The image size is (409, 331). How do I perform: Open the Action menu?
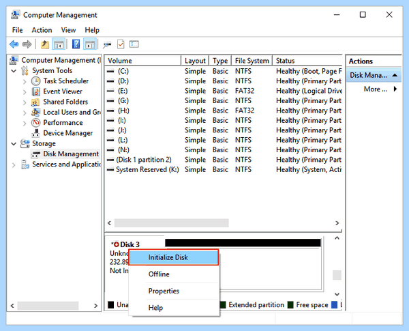(x=42, y=30)
